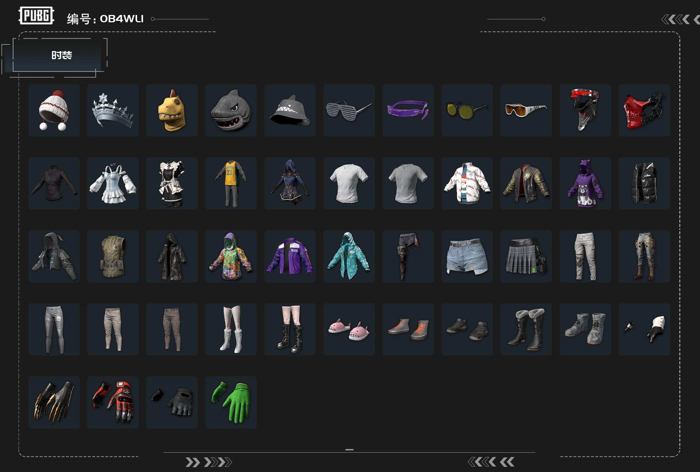The height and width of the screenshot is (472, 700).
Task: Click the purple bear hoodie
Action: (585, 183)
